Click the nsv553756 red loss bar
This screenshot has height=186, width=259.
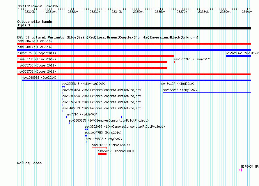[x=134, y=74]
